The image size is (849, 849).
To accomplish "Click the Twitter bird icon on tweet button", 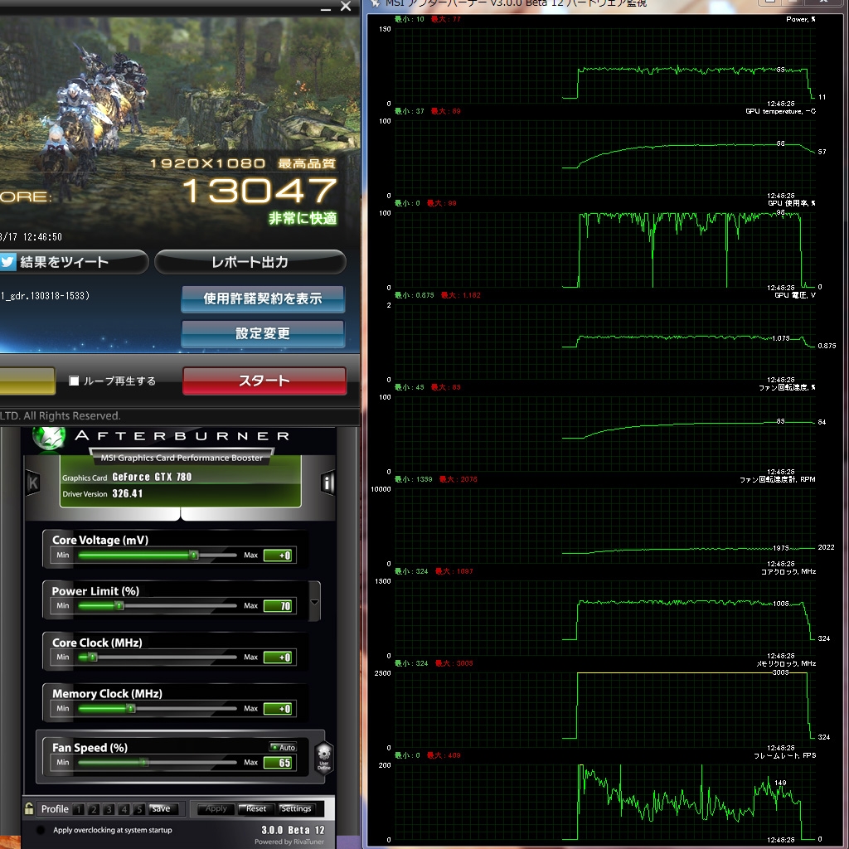I will click(x=7, y=262).
